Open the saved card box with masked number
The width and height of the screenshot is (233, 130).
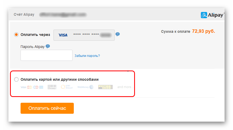[84, 35]
